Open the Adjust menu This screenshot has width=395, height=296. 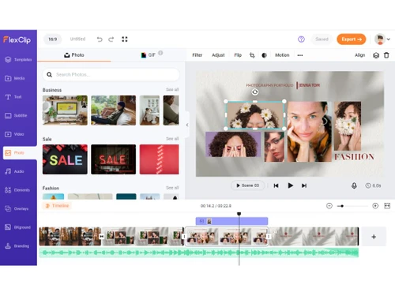click(x=218, y=55)
